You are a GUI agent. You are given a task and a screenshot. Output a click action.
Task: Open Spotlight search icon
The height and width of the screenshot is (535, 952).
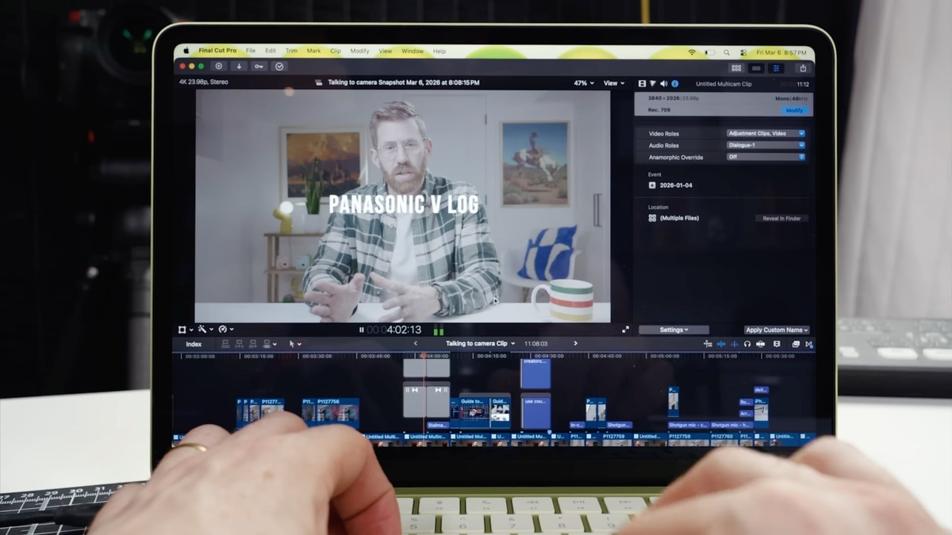pos(727,52)
